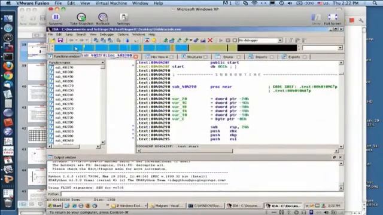Open the IDA Edit menu
The width and height of the screenshot is (383, 215).
coord(59,35)
